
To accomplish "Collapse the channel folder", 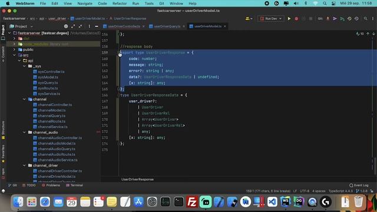I will [x=24, y=99].
